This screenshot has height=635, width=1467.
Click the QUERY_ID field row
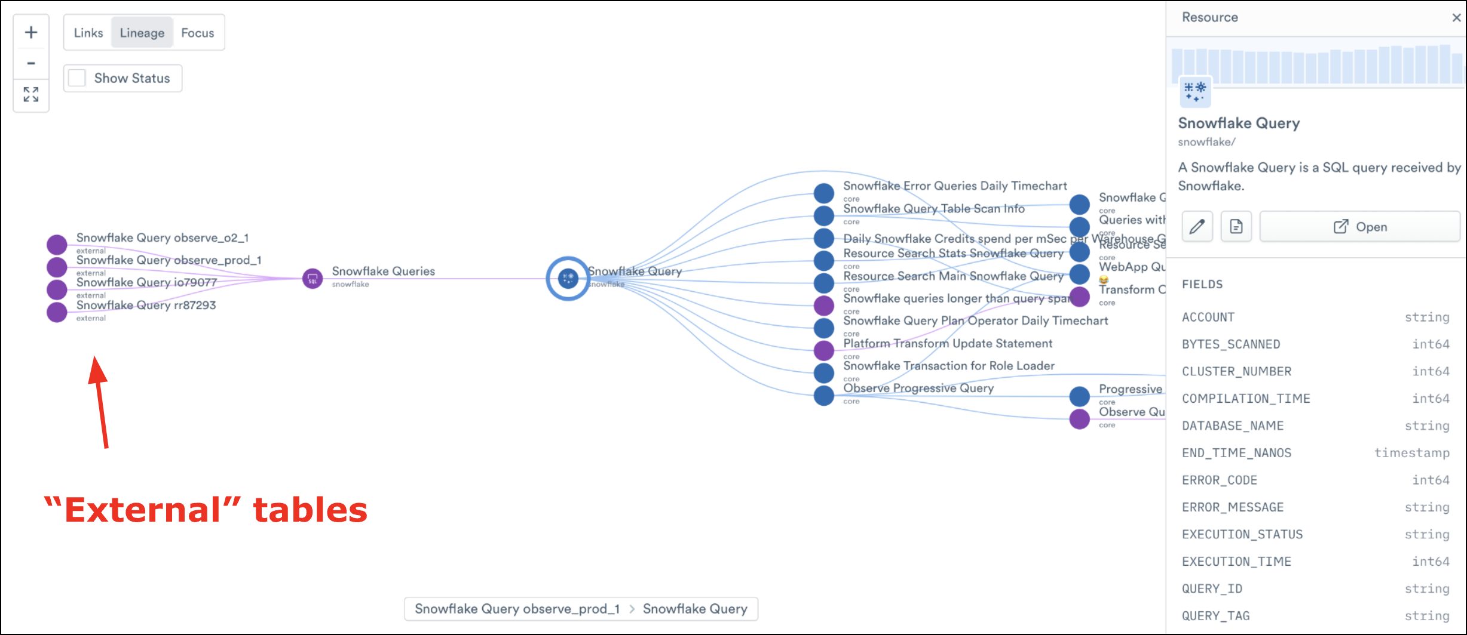tap(1316, 588)
